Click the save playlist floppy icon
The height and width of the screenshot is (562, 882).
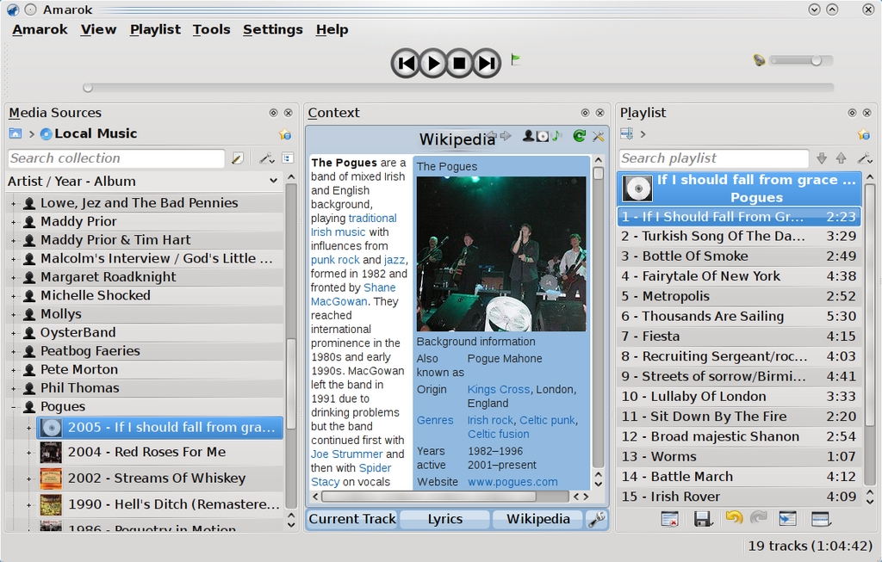(x=702, y=518)
